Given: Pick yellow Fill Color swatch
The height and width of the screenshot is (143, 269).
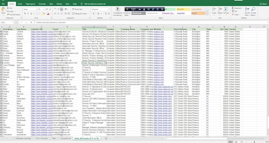Looking at the screenshot, I should [x=44, y=13].
